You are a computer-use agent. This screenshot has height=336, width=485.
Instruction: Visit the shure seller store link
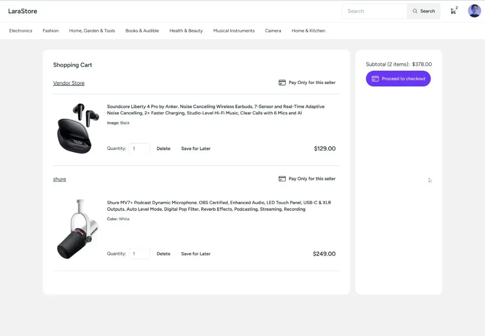(x=59, y=179)
